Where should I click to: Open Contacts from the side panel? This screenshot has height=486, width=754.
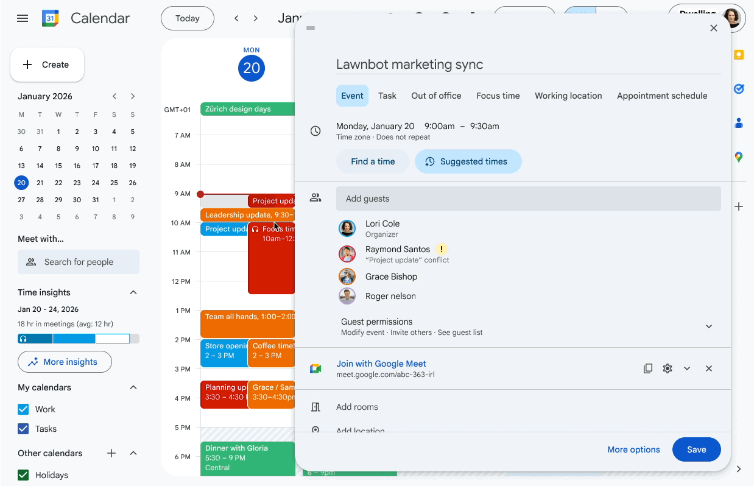coord(739,123)
